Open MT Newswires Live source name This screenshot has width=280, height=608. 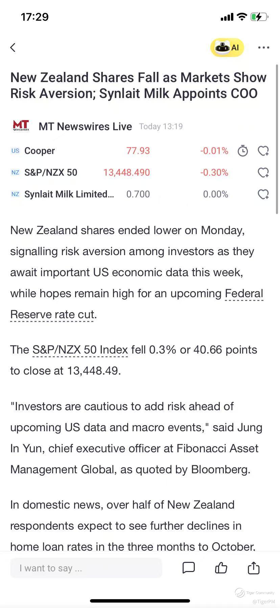coord(85,127)
